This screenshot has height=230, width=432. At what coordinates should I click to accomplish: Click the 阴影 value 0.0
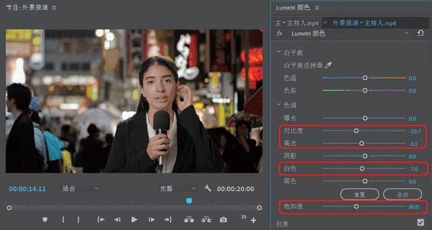[x=412, y=157]
